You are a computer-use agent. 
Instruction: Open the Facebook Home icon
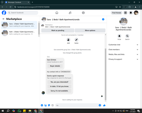click(x=57, y=13)
